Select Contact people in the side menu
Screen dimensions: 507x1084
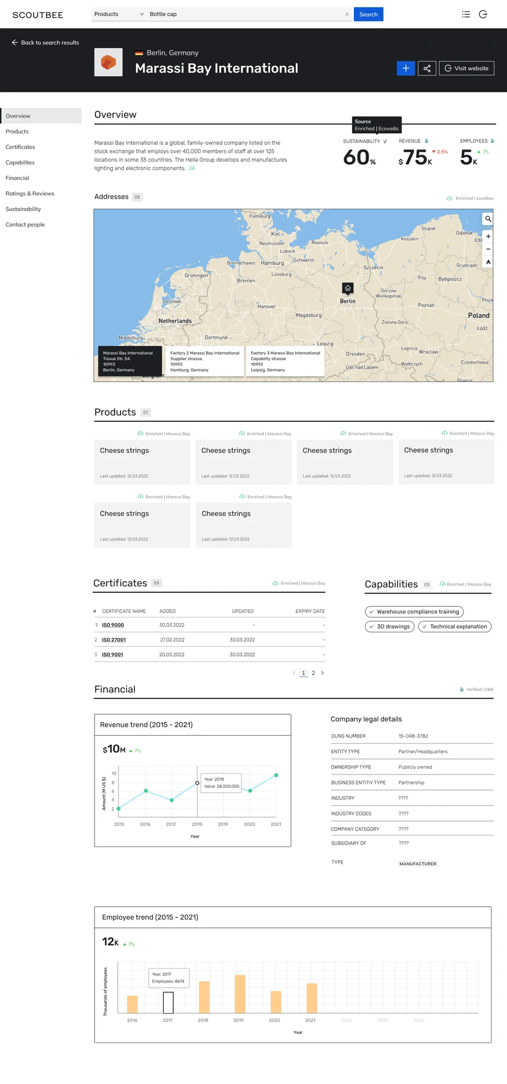25,224
